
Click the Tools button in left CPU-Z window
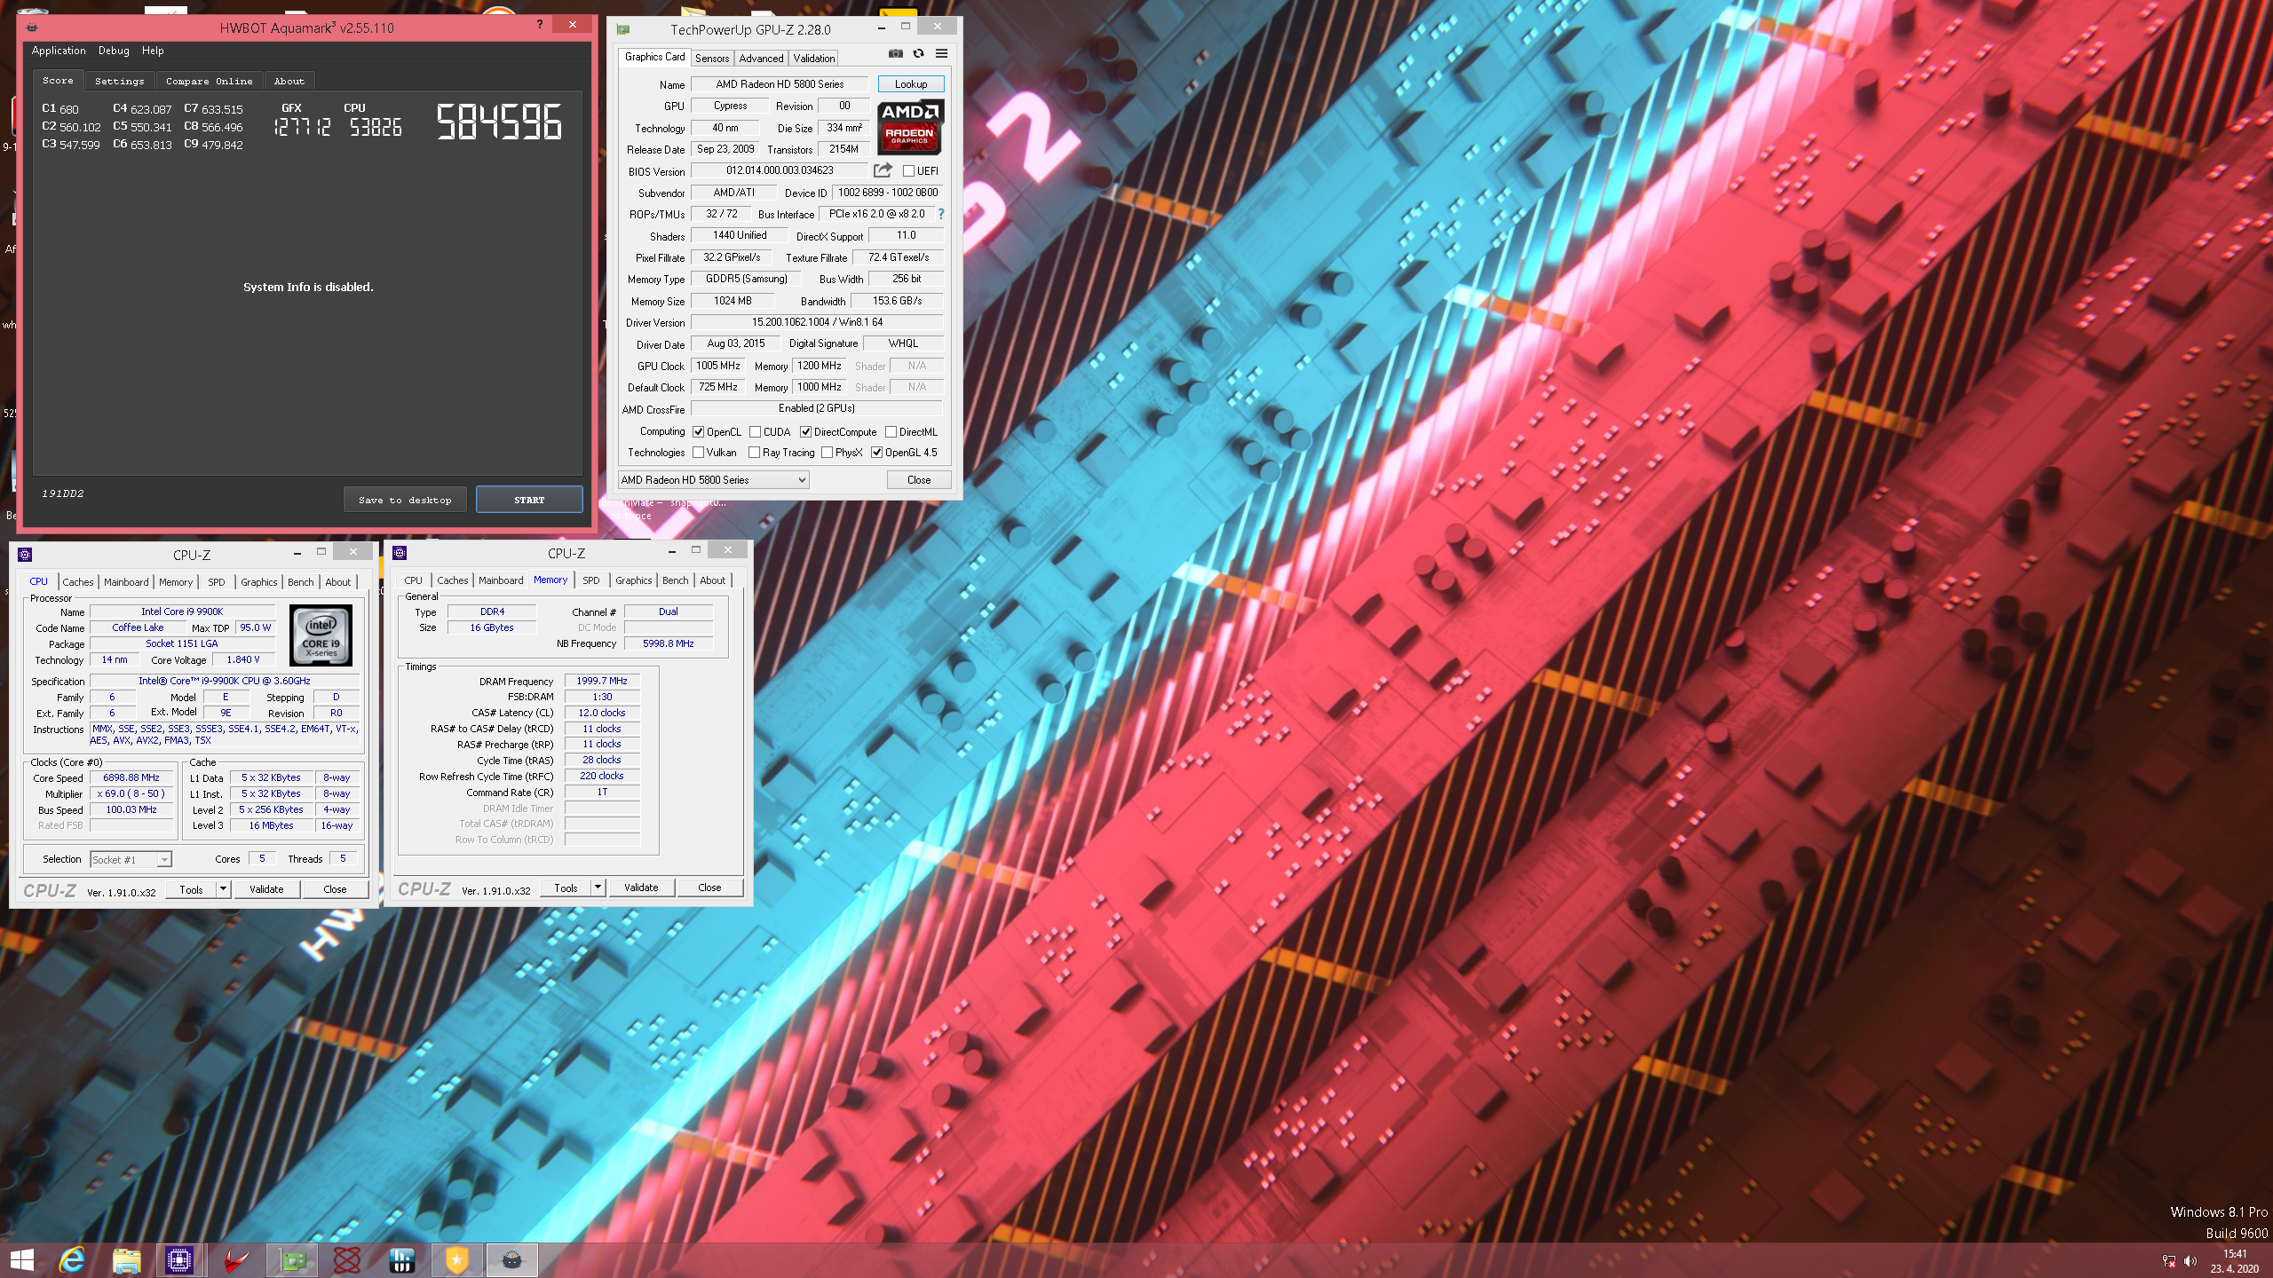(x=191, y=889)
